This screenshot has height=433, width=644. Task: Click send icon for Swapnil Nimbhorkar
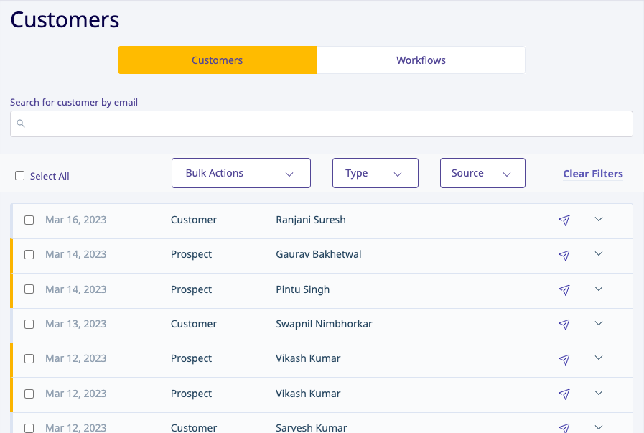[x=564, y=325]
